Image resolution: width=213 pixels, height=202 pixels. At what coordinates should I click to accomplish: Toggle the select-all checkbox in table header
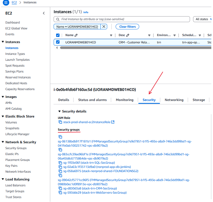(x=58, y=35)
